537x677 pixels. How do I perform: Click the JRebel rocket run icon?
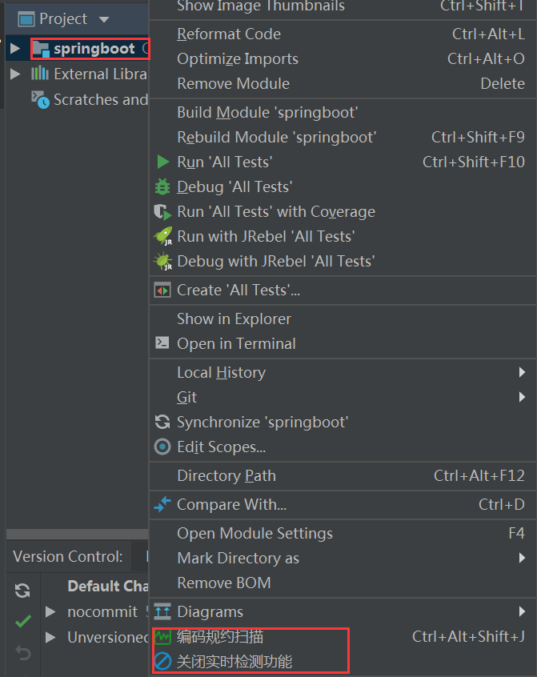pos(162,236)
